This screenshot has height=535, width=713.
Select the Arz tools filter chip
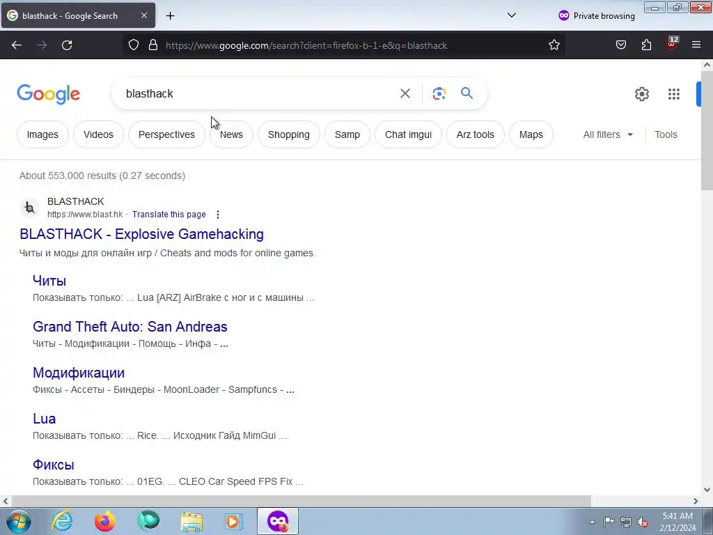475,134
